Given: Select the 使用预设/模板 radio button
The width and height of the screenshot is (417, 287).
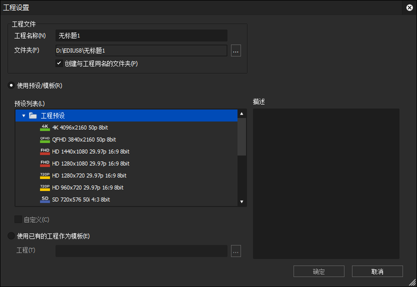Looking at the screenshot, I should click(x=11, y=85).
